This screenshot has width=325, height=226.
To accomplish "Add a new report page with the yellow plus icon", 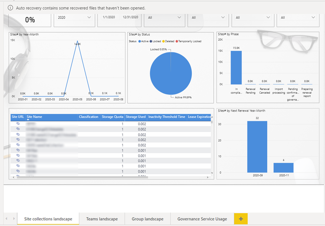I will click(241, 219).
